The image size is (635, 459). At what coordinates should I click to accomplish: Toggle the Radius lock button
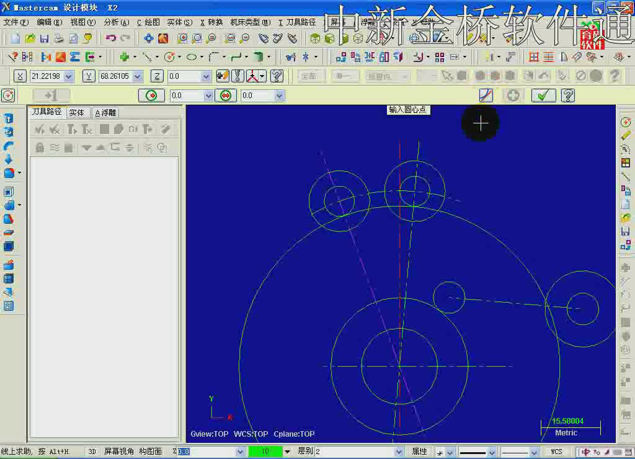pos(151,96)
